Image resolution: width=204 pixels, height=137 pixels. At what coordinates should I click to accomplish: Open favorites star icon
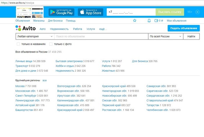tap(135, 21)
